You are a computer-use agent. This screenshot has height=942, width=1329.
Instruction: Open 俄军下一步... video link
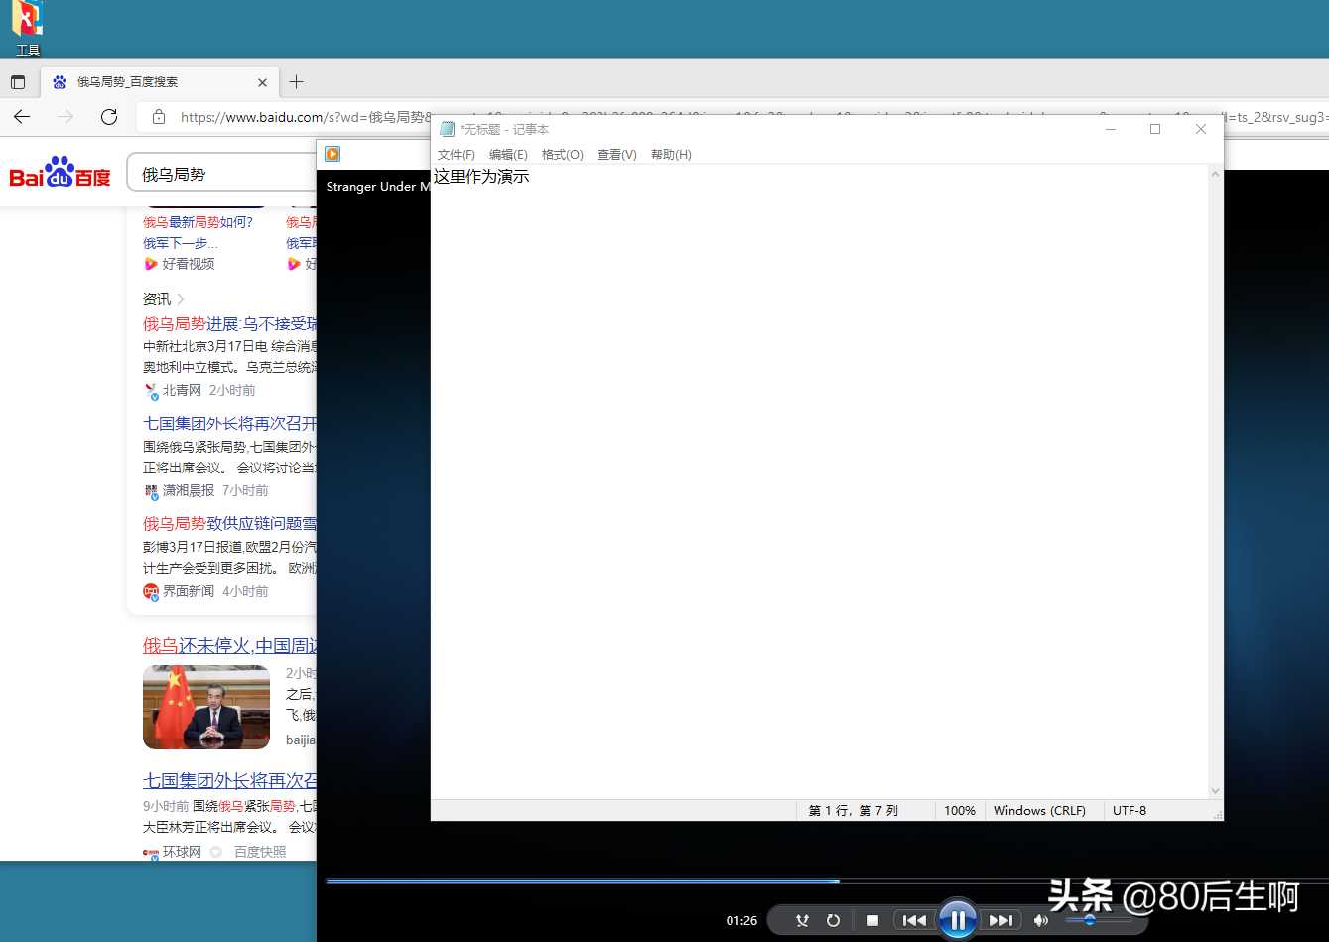(180, 243)
